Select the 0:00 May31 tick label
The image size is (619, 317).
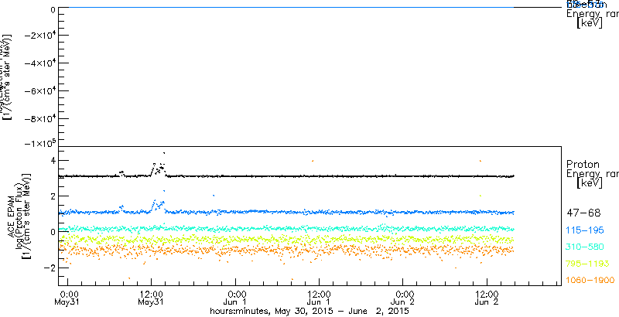click(x=68, y=298)
